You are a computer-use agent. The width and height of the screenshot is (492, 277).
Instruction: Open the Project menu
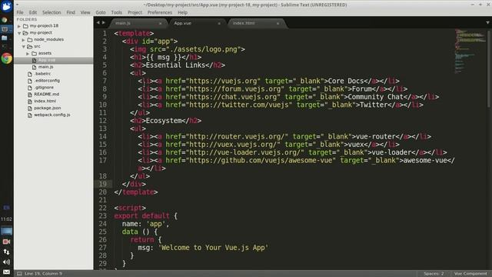(x=135, y=12)
